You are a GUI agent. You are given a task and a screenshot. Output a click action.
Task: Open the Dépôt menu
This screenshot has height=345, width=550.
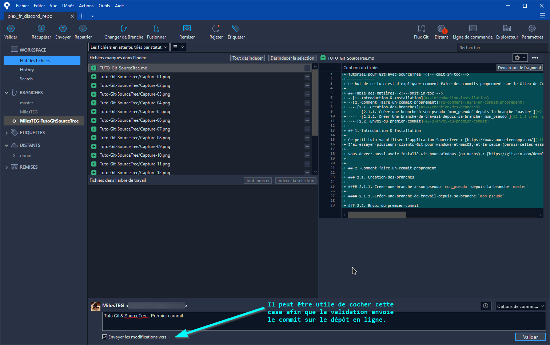[68, 6]
